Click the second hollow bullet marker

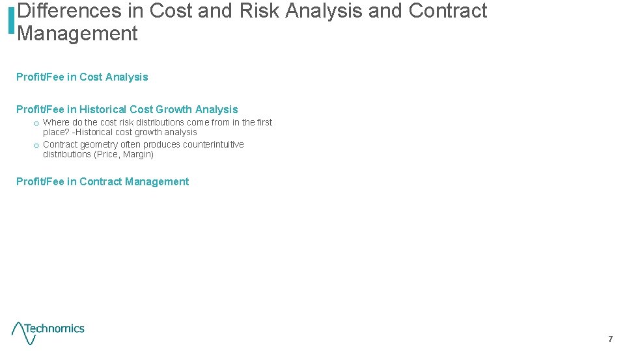pyautogui.click(x=36, y=145)
